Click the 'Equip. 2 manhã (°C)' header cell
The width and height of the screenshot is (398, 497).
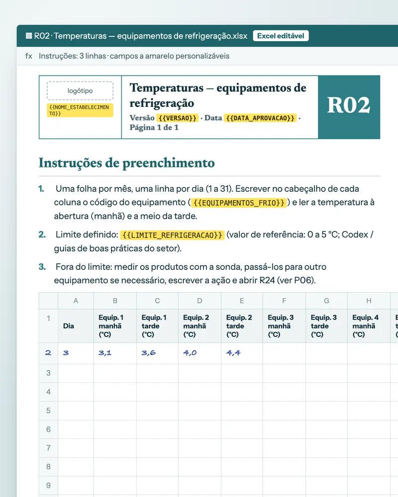[x=199, y=326]
